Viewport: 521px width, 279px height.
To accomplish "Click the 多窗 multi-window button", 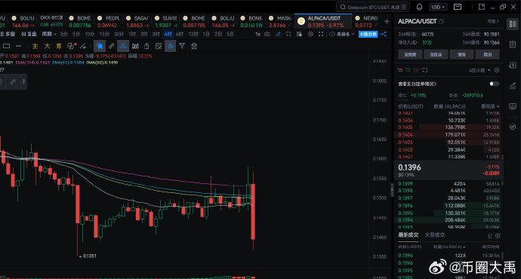I will [8, 34].
